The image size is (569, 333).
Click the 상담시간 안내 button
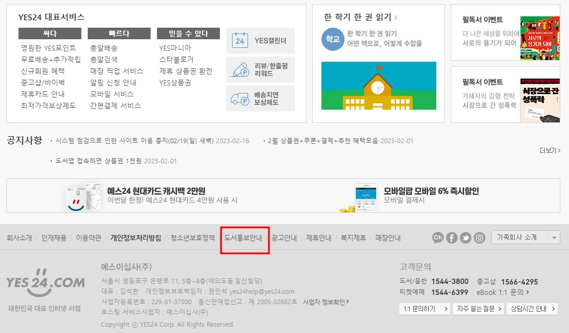(x=531, y=309)
